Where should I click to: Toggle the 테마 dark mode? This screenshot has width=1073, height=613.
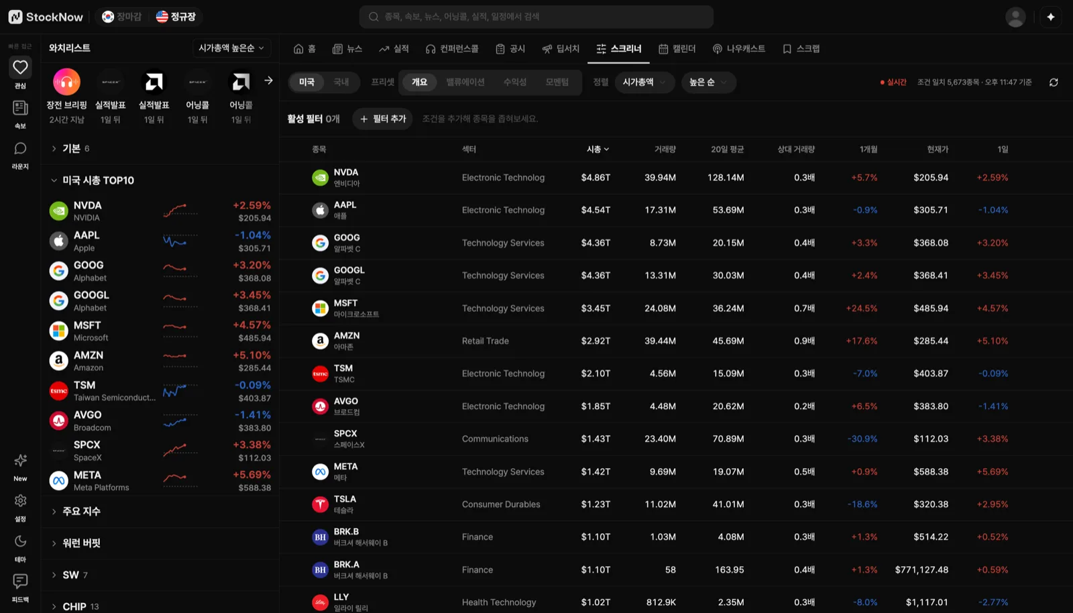pos(20,541)
